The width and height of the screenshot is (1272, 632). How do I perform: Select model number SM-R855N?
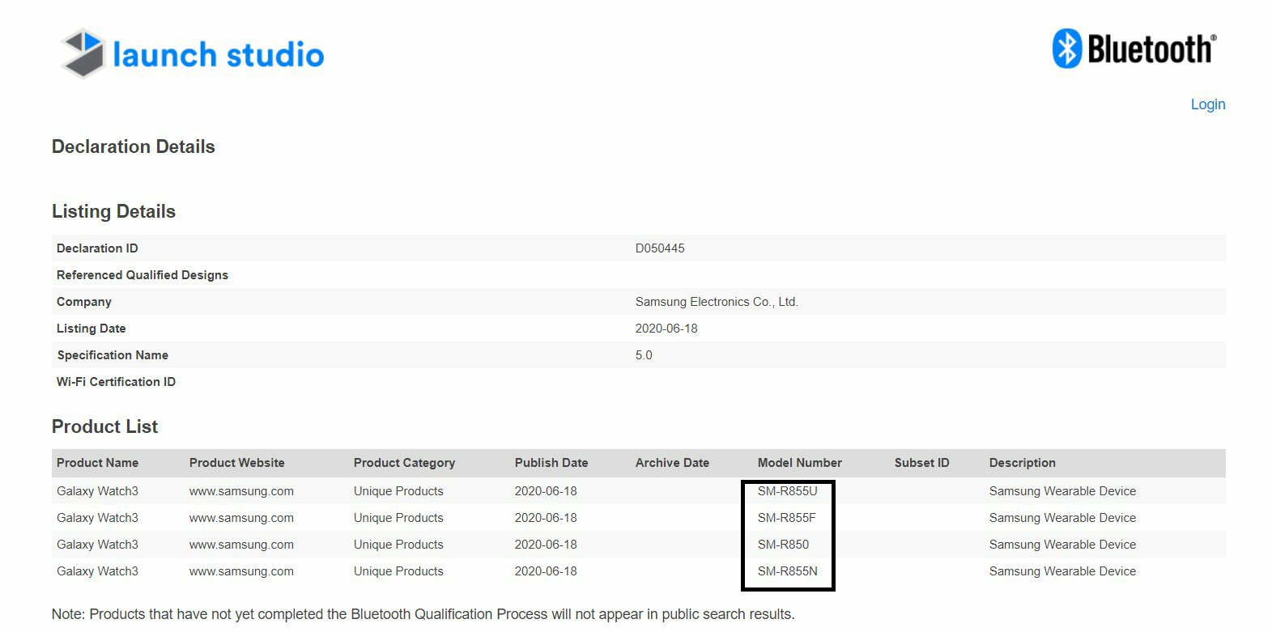tap(787, 571)
